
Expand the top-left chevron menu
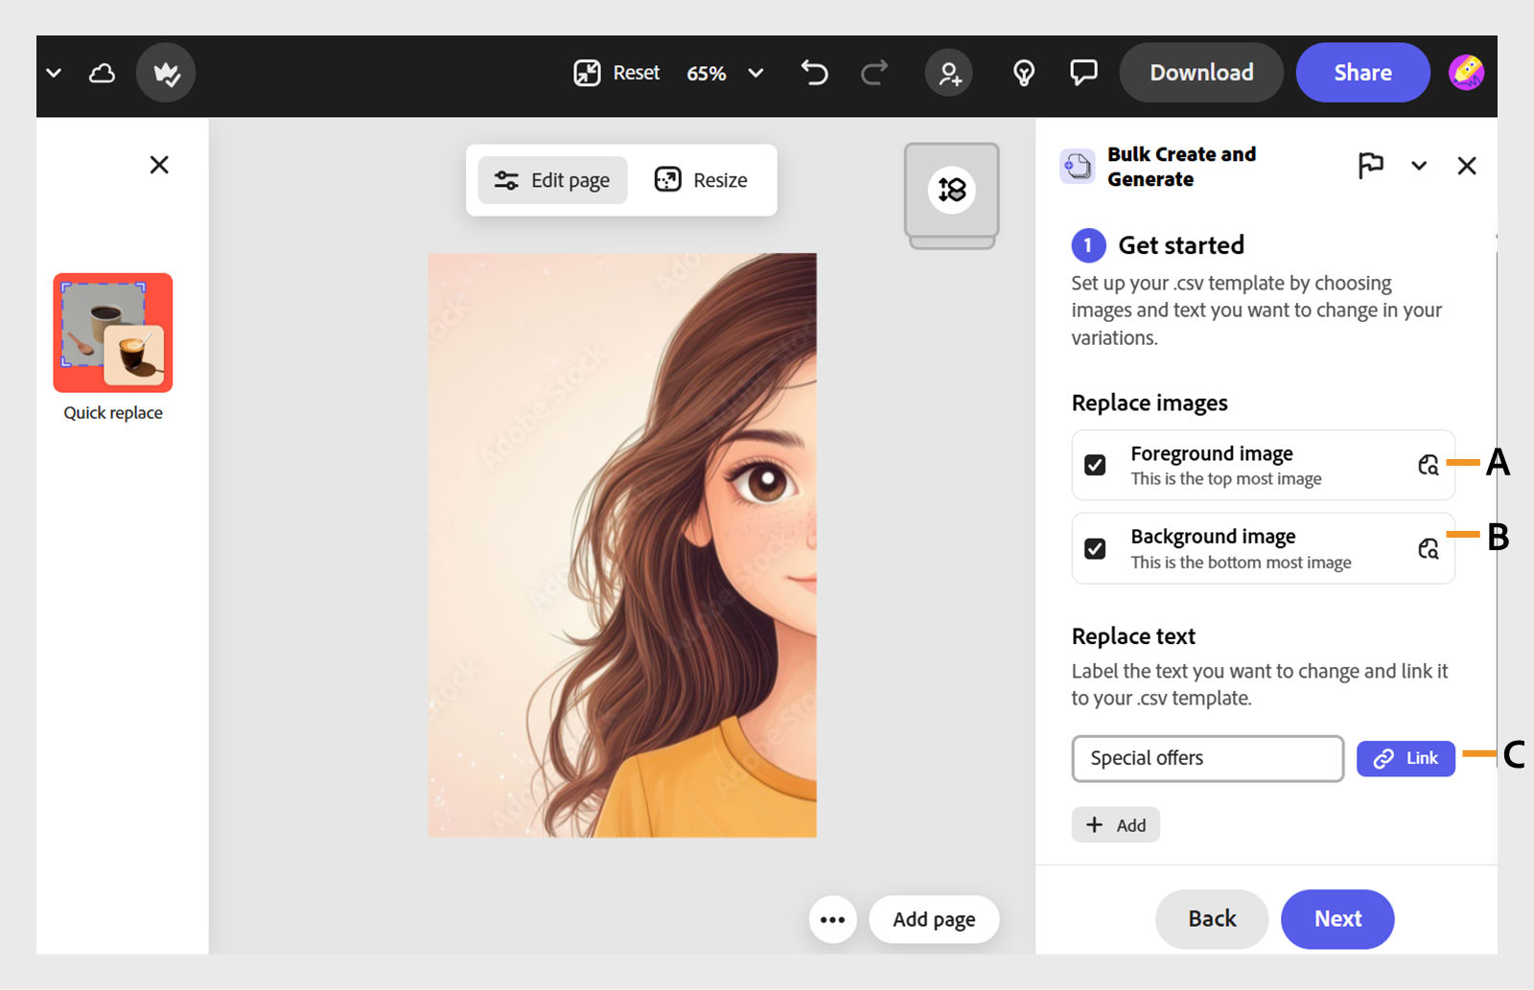[54, 73]
